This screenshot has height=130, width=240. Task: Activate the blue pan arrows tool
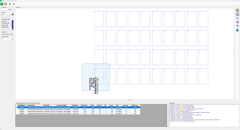237,22
